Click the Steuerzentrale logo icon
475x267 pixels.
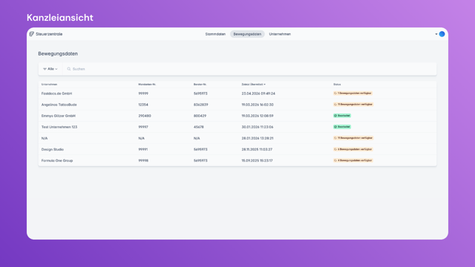click(31, 34)
